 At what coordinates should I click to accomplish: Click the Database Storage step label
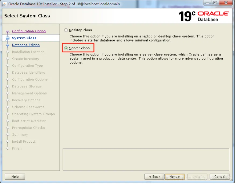27,86
